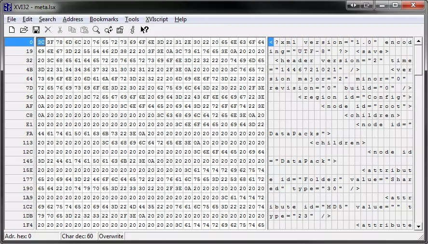The width and height of the screenshot is (428, 244).
Task: Select hex byte 37 in row 4B
Action: [96, 70]
